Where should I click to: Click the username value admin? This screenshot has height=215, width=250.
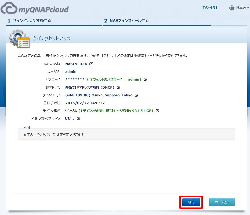click(x=71, y=71)
